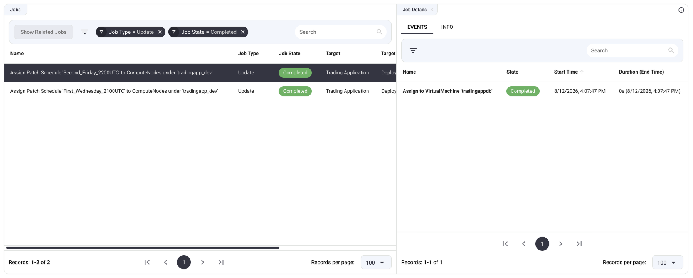
Task: Click the Jobs horizontal scrollbar
Action: point(143,248)
